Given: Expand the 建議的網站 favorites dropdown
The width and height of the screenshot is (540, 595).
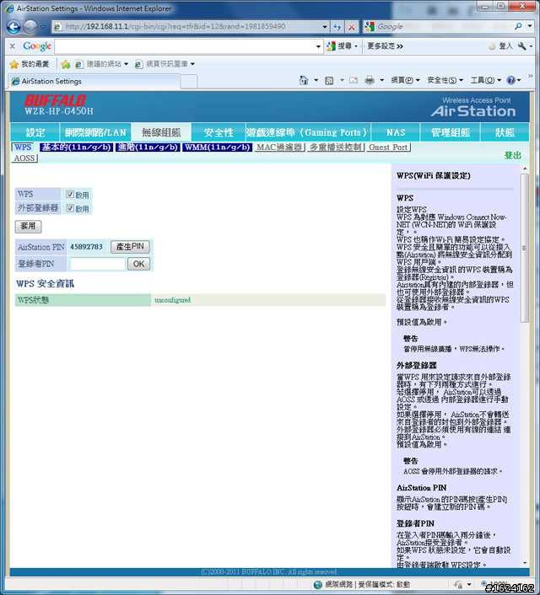Looking at the screenshot, I should point(127,64).
